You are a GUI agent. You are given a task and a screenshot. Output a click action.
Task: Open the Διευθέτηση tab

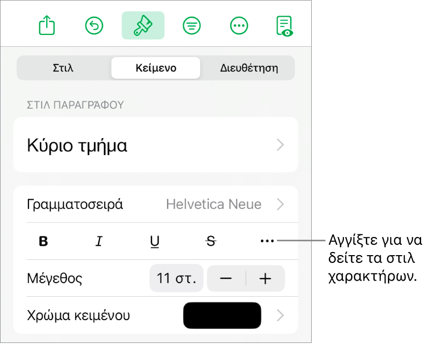click(x=249, y=68)
